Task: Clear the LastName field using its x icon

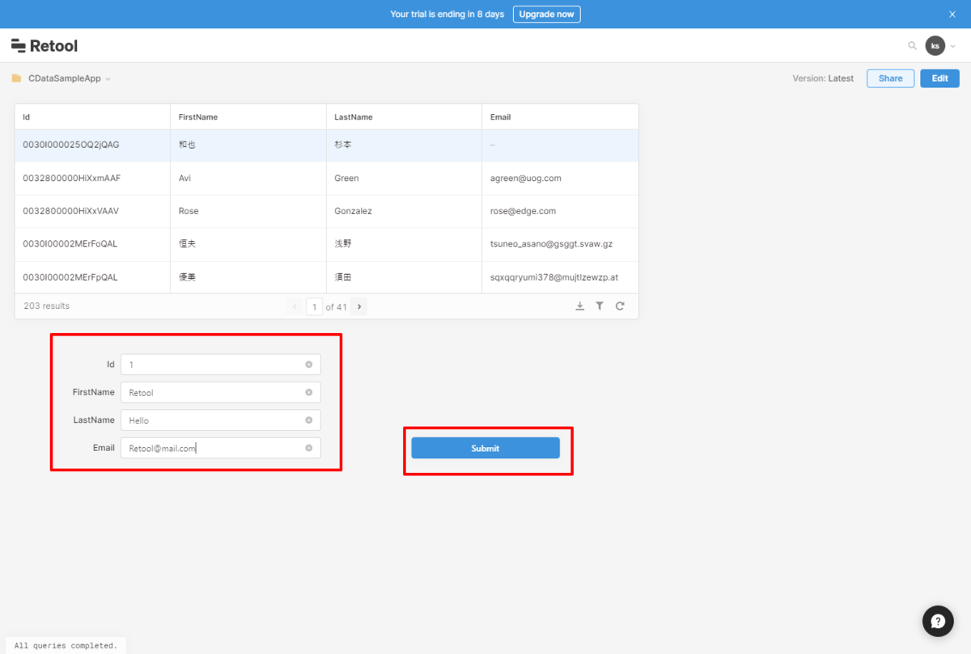Action: (308, 420)
